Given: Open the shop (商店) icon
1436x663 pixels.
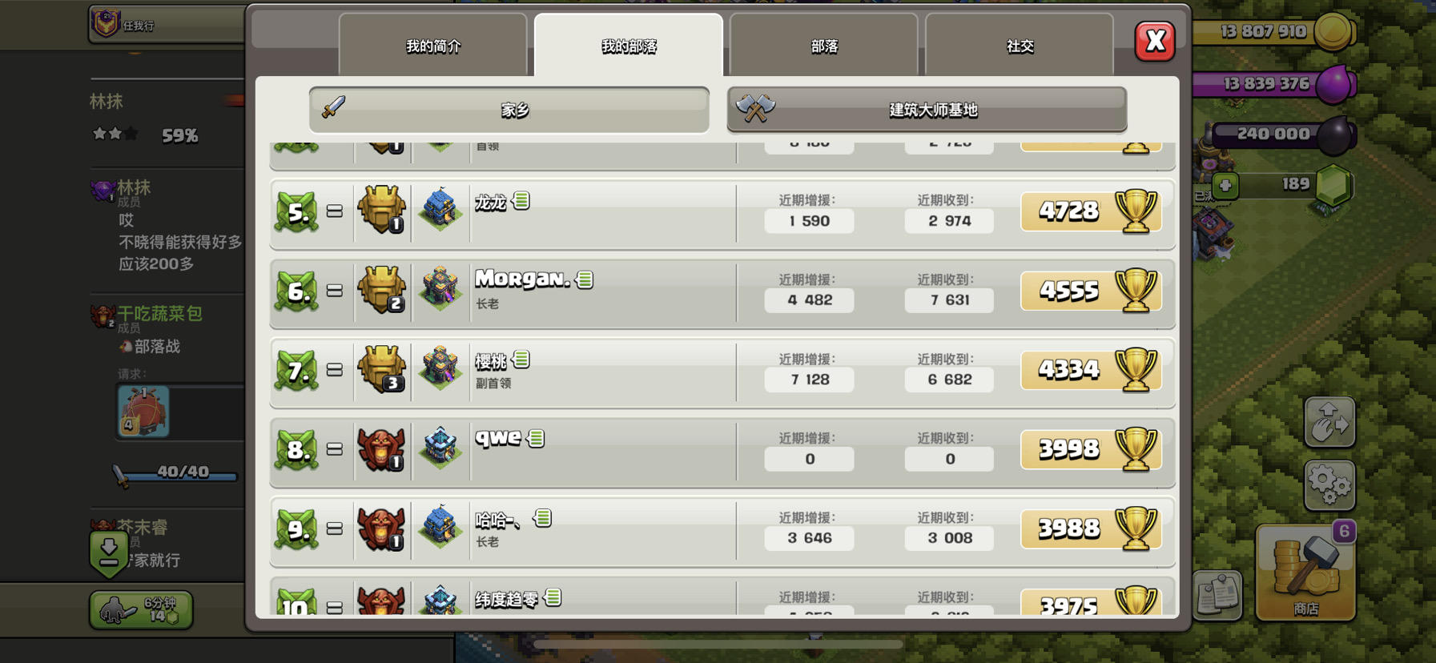Looking at the screenshot, I should [1305, 573].
